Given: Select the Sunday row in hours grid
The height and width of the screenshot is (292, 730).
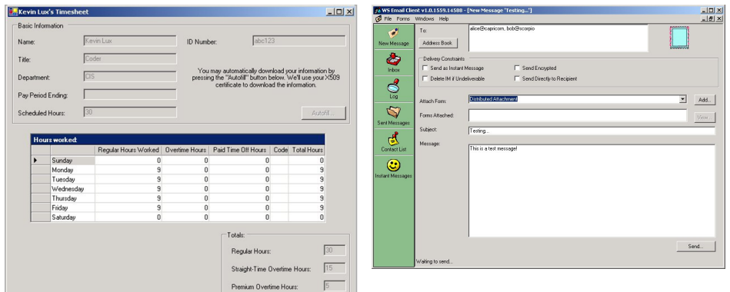Looking at the screenshot, I should tap(178, 161).
